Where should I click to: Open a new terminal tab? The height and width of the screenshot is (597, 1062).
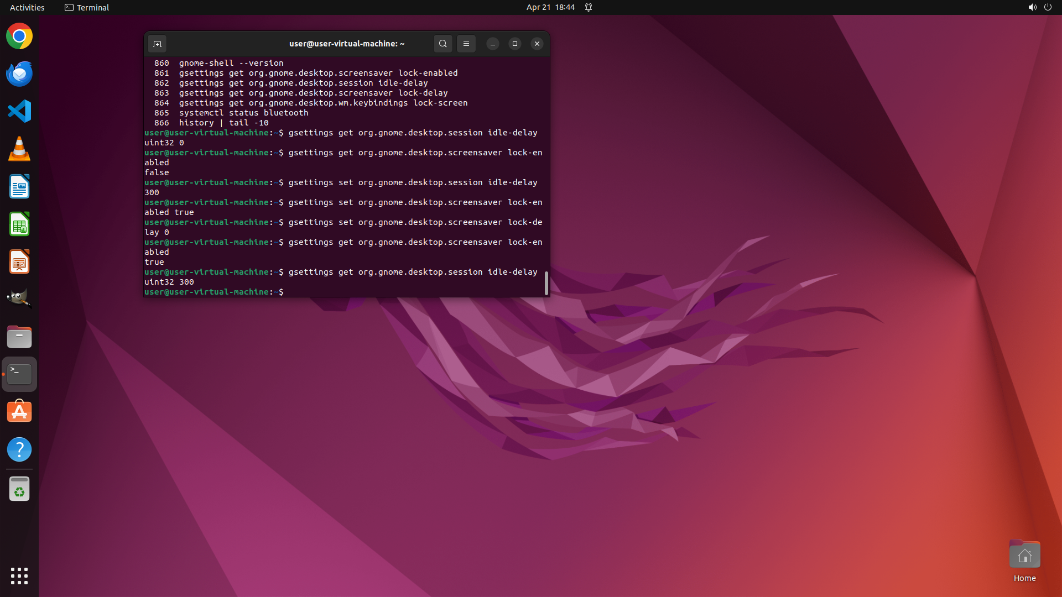pos(157,44)
